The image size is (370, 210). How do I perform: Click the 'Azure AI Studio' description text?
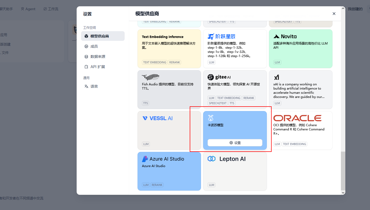154,166
